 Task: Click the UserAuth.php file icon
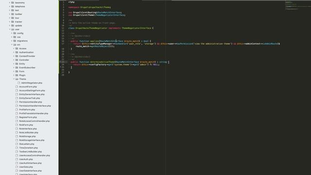coord(17,159)
